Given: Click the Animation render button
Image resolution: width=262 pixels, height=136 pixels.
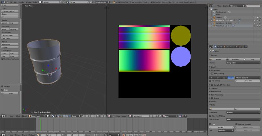Looking at the screenshot, I should [234, 59].
